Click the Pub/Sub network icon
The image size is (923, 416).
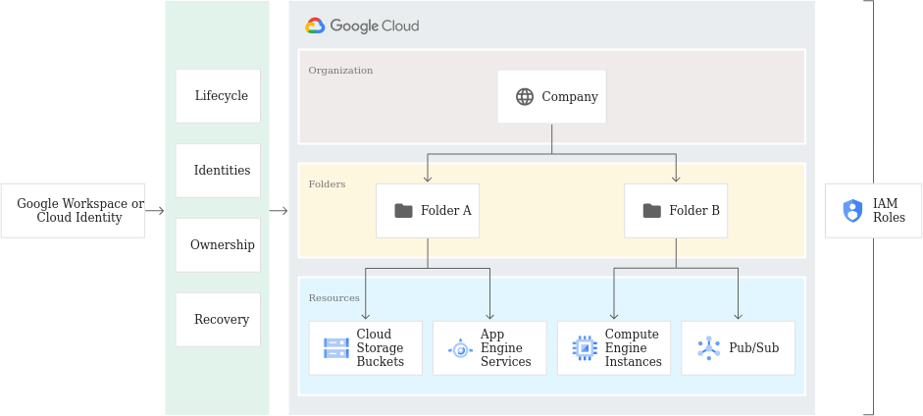709,347
